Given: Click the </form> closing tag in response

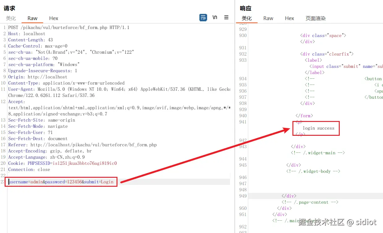Looking at the screenshot, I should [304, 116].
